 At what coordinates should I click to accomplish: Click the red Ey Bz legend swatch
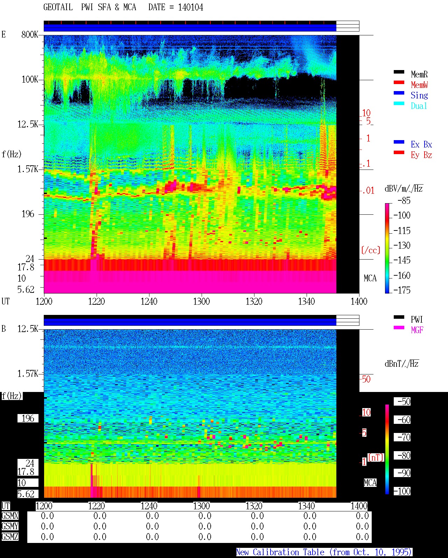[399, 153]
